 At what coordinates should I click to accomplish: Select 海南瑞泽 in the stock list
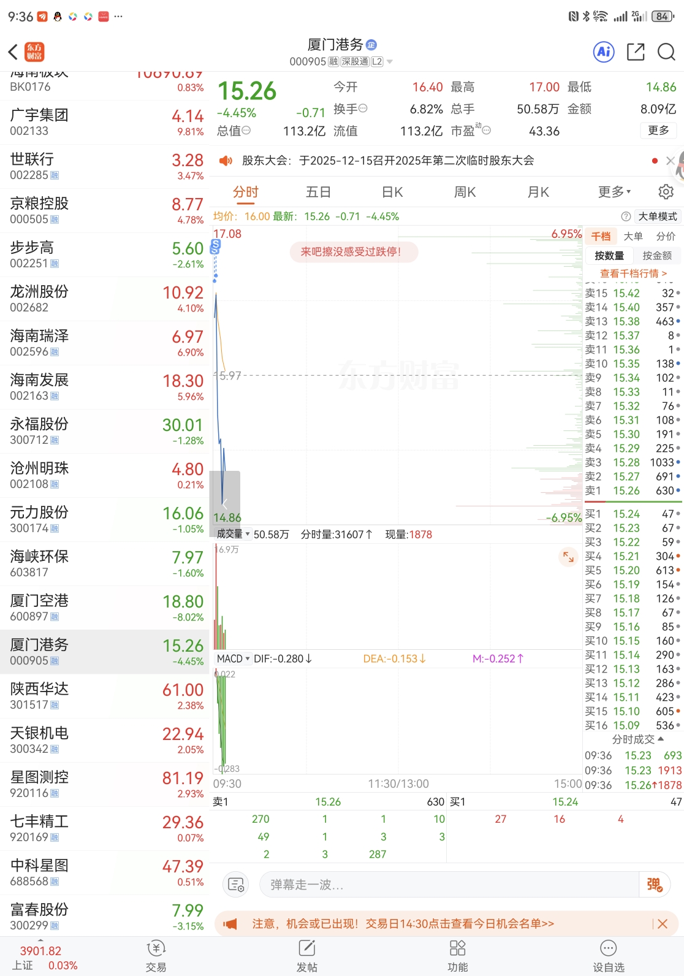pyautogui.click(x=105, y=343)
